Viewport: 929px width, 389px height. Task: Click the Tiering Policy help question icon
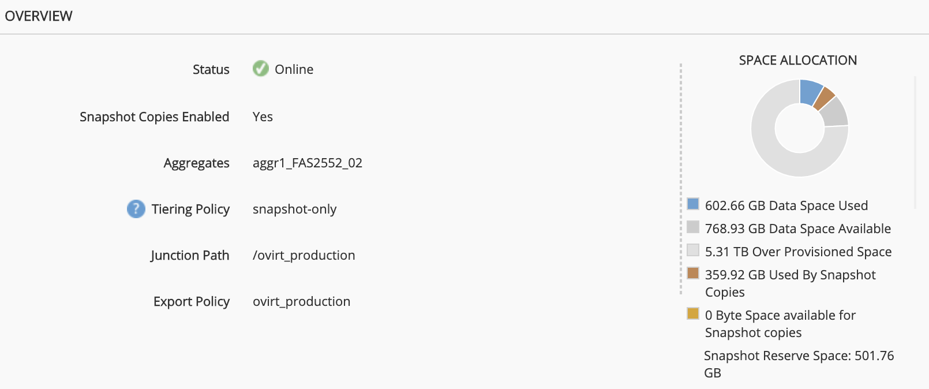[x=136, y=209]
